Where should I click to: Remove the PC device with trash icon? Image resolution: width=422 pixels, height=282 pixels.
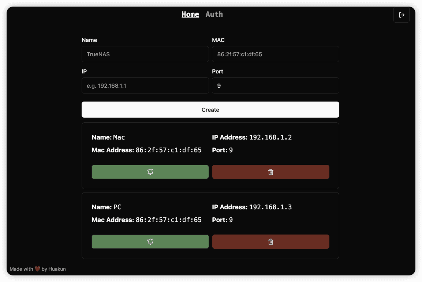click(270, 241)
